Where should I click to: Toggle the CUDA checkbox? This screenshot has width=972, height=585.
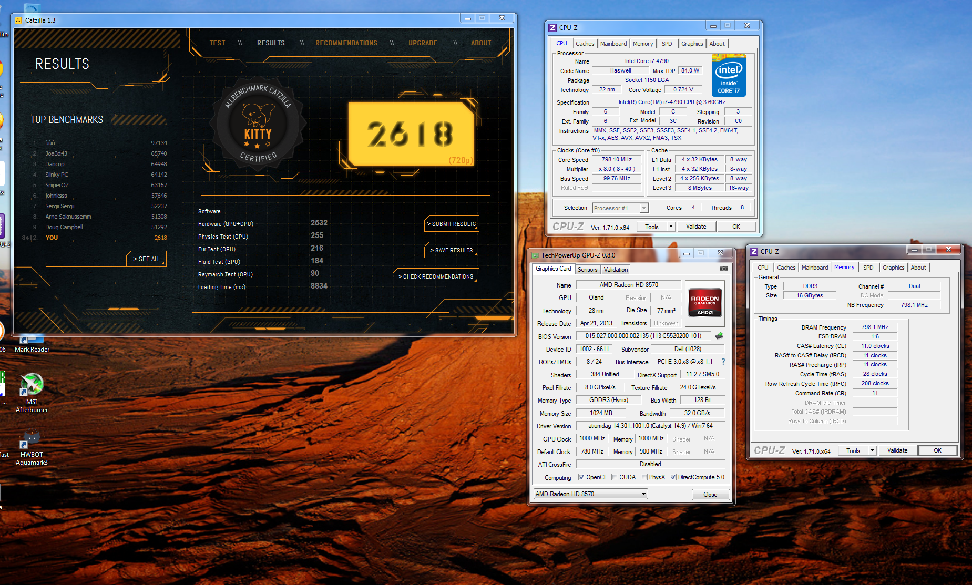[x=615, y=477]
